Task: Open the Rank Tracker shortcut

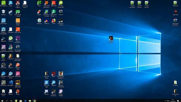Action: (x=18, y=30)
